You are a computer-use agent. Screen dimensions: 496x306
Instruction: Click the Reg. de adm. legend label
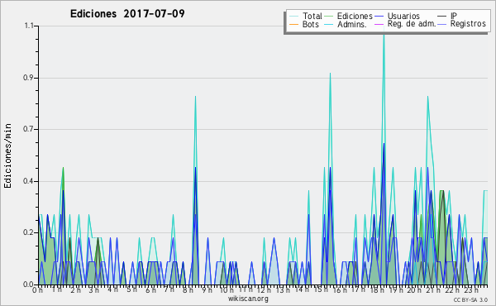(412, 24)
